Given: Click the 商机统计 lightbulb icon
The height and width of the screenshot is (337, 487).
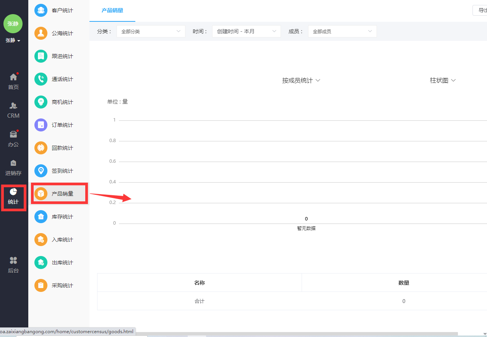Looking at the screenshot, I should (41, 102).
